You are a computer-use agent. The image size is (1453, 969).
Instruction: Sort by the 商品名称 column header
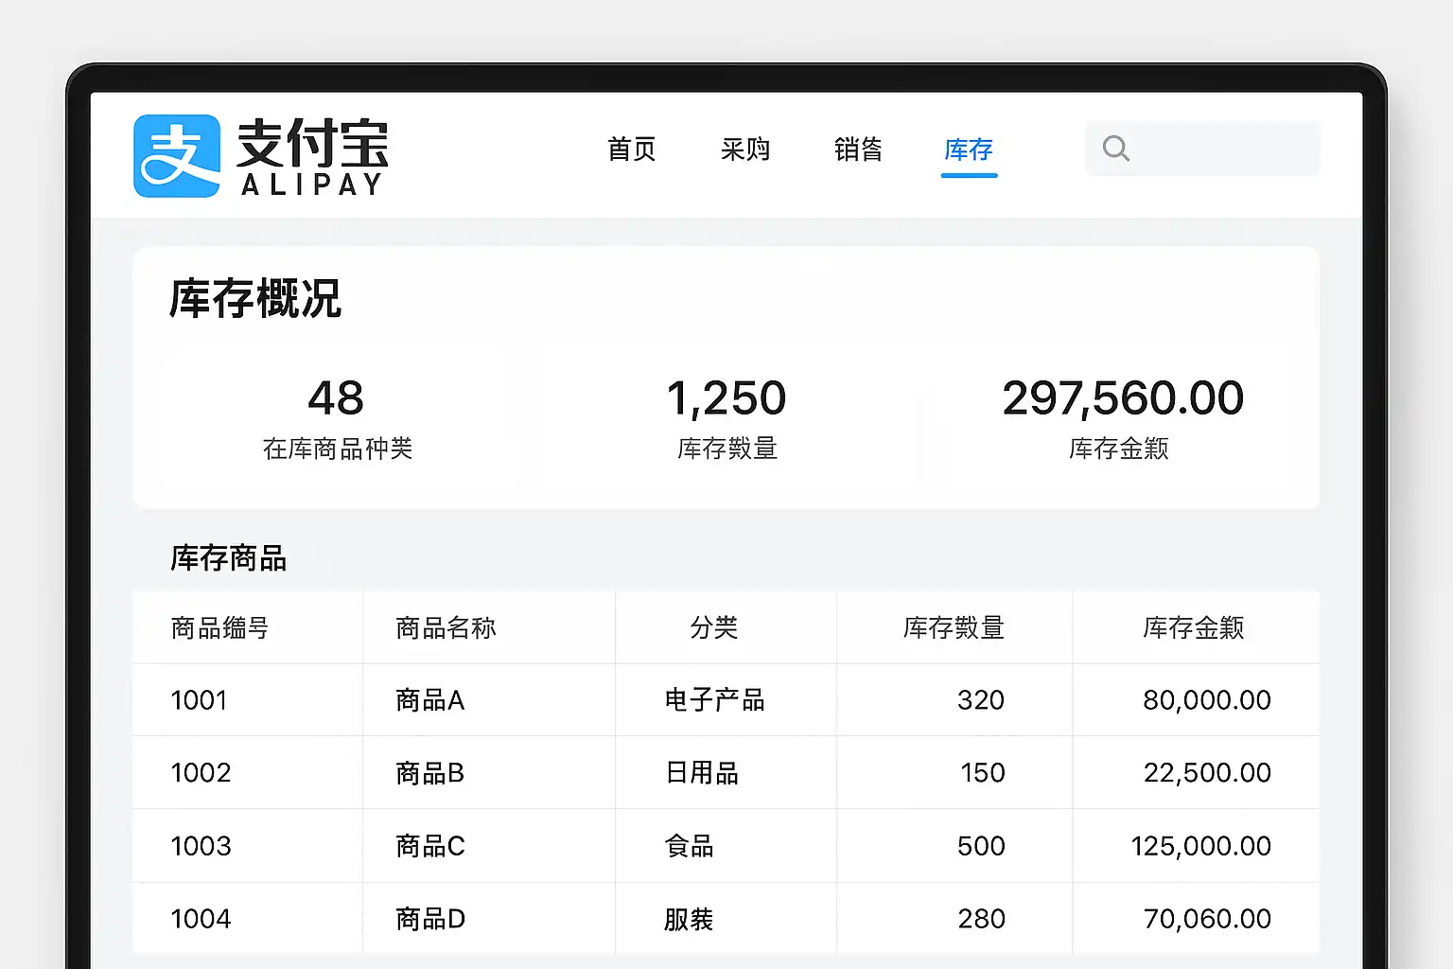[x=446, y=627]
